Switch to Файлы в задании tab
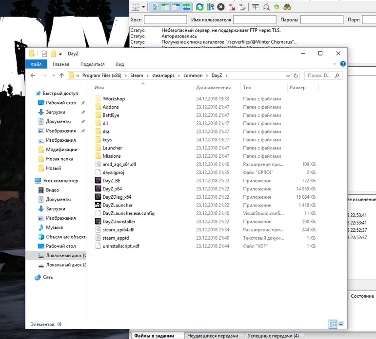The height and width of the screenshot is (339, 376). coord(154,336)
